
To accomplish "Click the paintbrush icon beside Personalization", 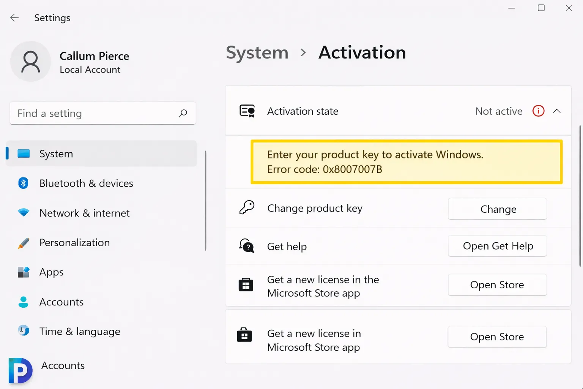I will click(24, 242).
